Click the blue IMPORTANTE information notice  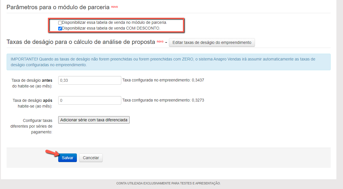coord(168,62)
